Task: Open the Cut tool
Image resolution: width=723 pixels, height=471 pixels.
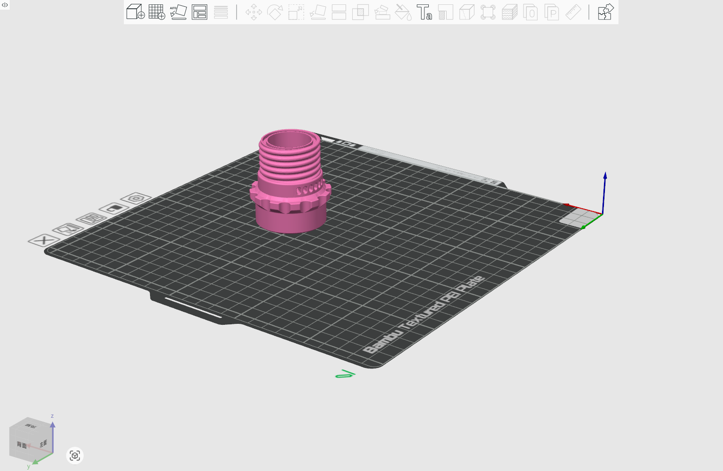Action: click(x=339, y=12)
